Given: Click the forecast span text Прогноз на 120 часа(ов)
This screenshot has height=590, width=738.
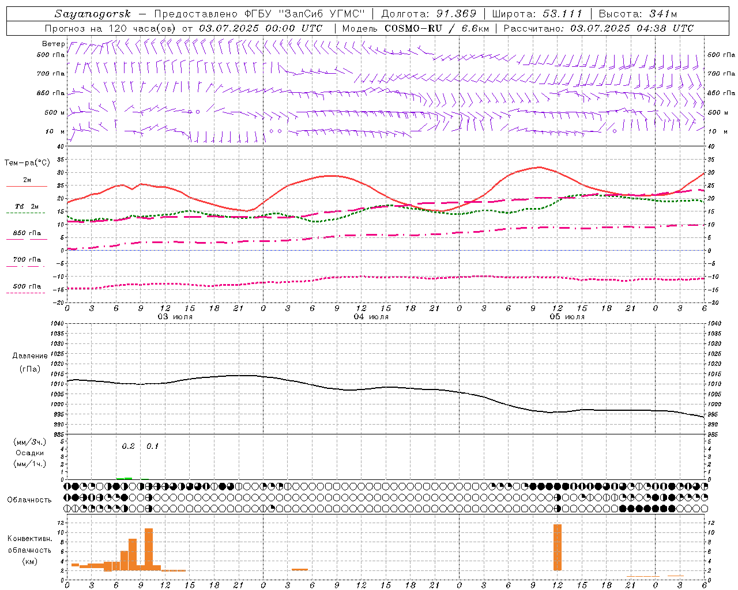Looking at the screenshot, I should pos(111,28).
